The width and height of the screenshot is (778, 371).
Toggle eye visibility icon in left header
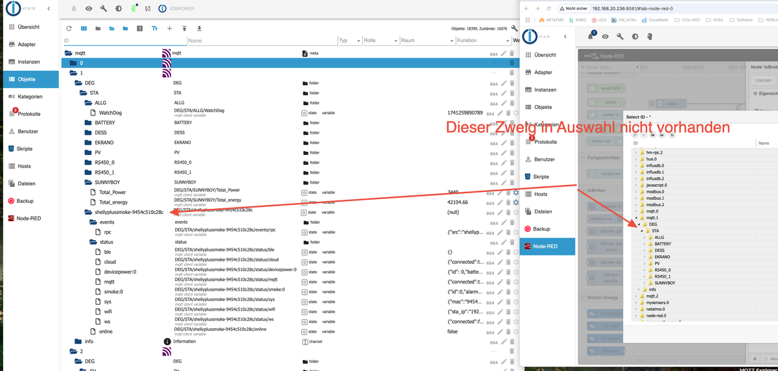tap(88, 9)
